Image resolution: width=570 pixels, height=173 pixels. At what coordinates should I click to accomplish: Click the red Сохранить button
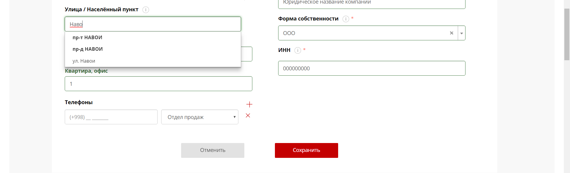[x=306, y=150]
